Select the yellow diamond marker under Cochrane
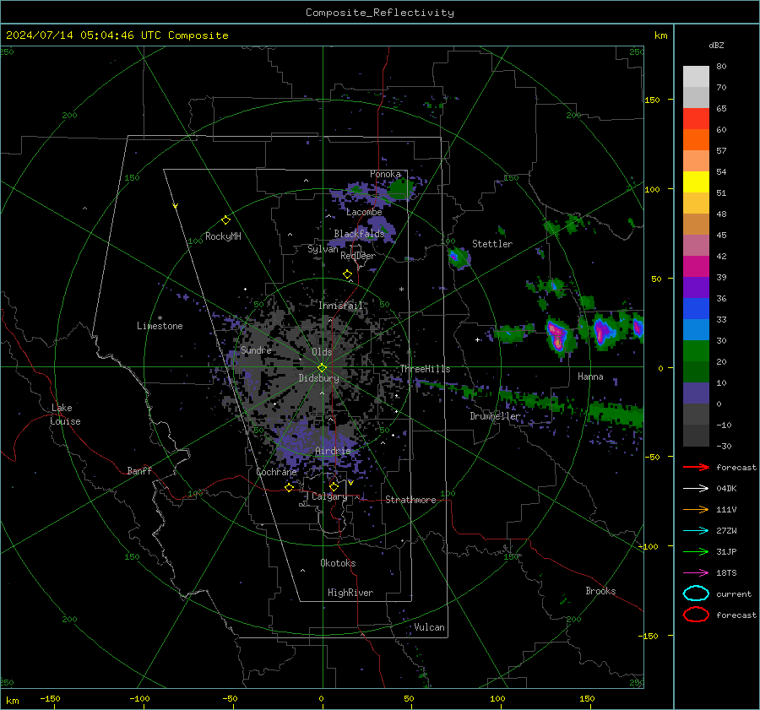Viewport: 760px width, 710px height. click(289, 488)
